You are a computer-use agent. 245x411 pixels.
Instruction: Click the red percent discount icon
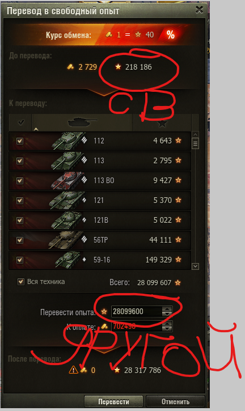point(170,35)
